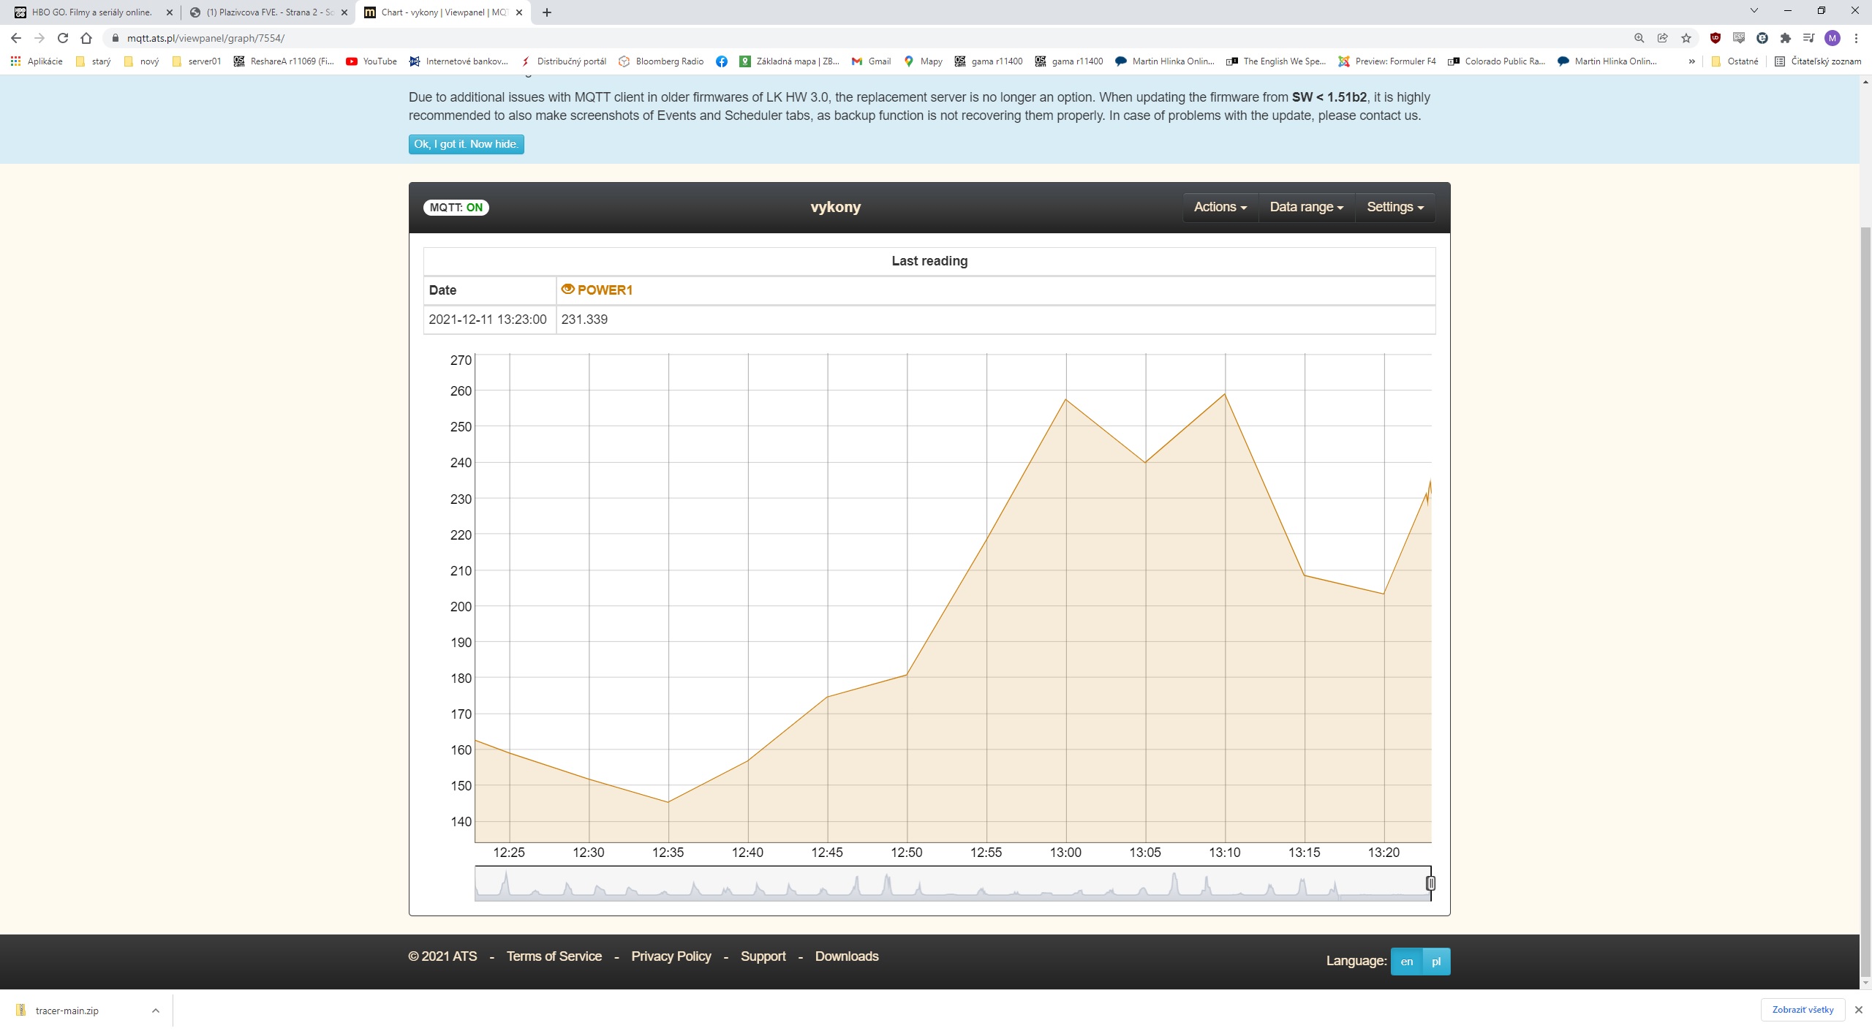Click the forward navigation arrow
1872x1031 pixels.
coord(39,38)
